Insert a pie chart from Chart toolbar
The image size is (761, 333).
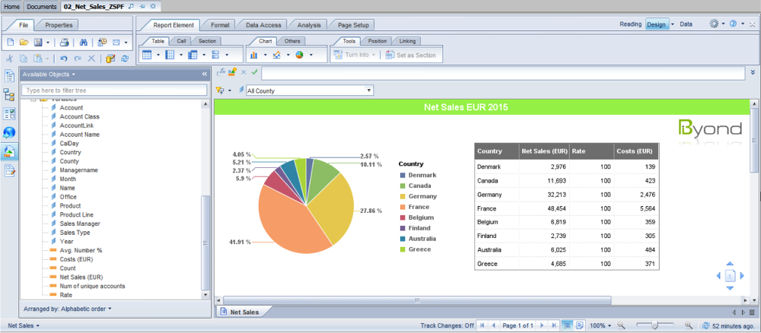[300, 55]
